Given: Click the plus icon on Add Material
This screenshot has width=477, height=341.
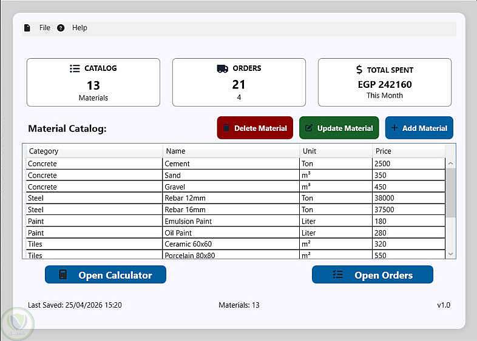Looking at the screenshot, I should [394, 128].
